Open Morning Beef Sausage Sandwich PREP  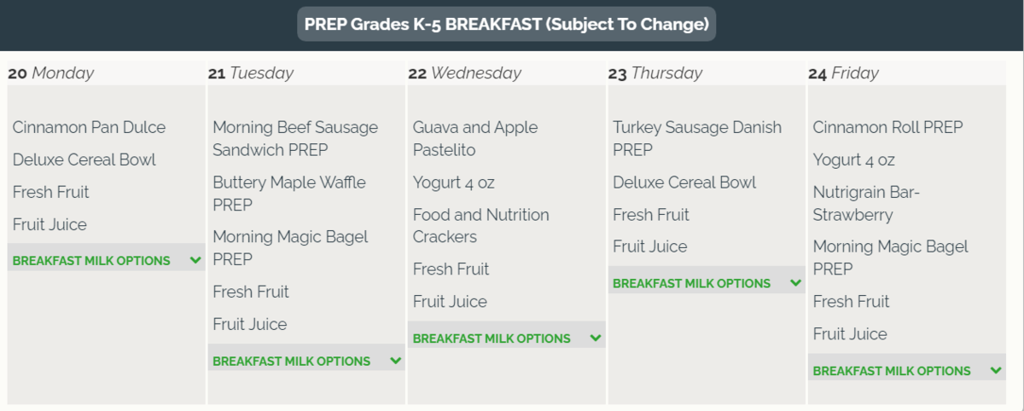click(294, 138)
